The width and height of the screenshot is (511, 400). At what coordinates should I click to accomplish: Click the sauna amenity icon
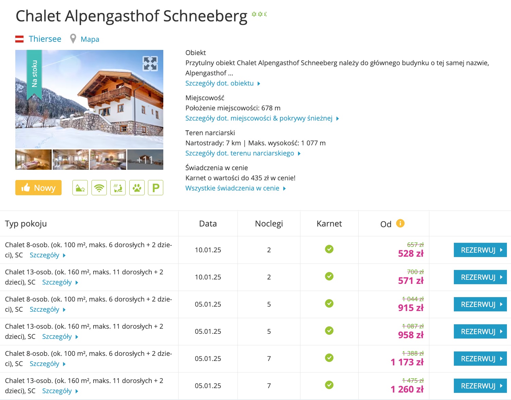point(118,188)
